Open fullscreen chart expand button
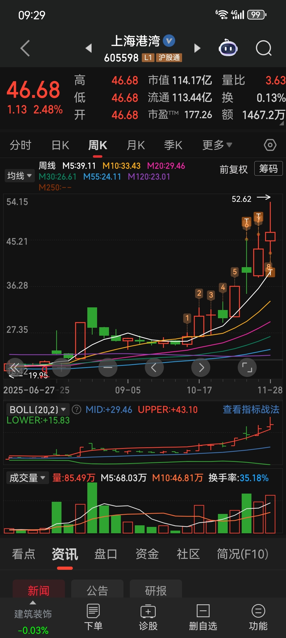 pyautogui.click(x=247, y=367)
